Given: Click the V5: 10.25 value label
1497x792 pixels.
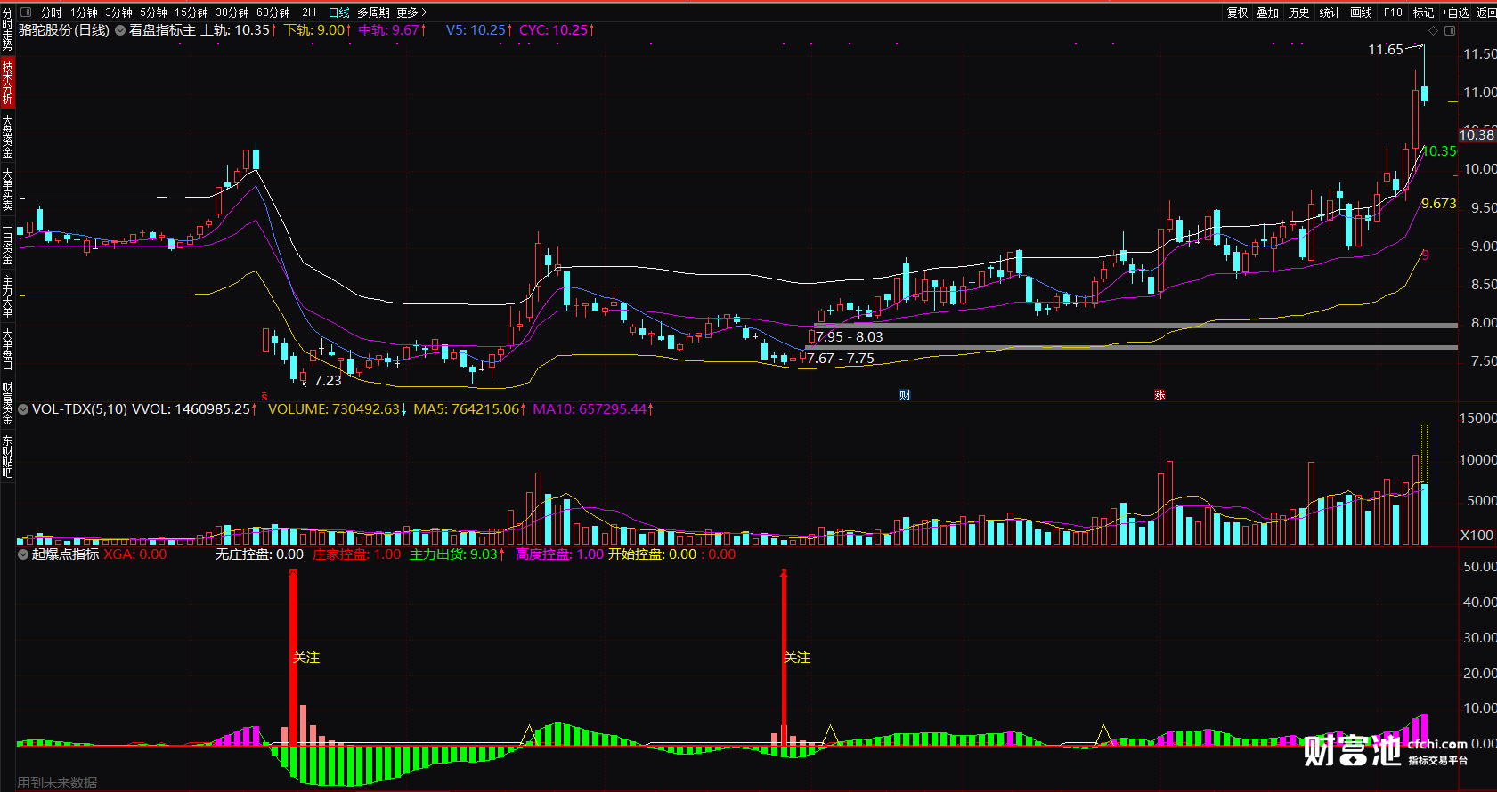Looking at the screenshot, I should (479, 30).
